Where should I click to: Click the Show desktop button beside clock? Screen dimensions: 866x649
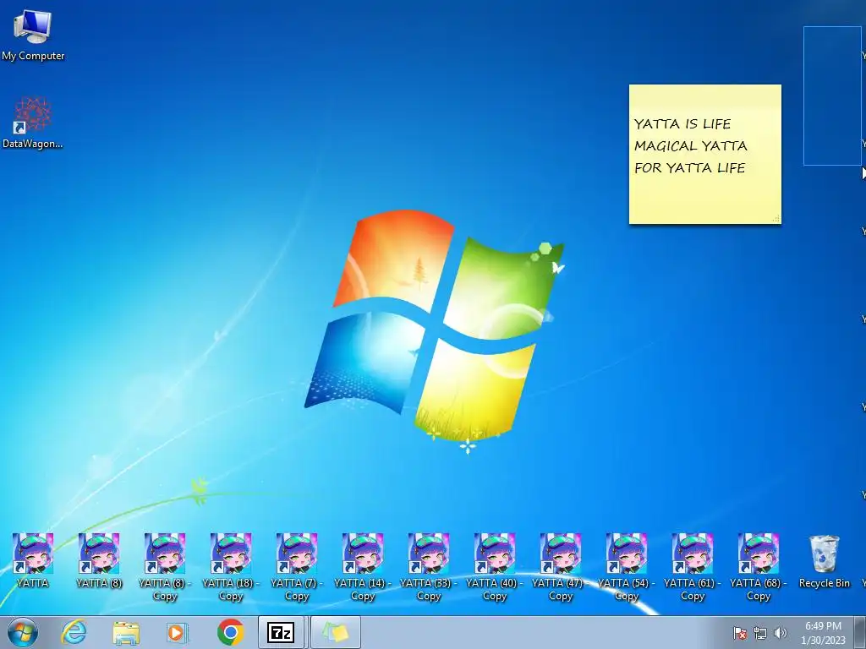860,632
